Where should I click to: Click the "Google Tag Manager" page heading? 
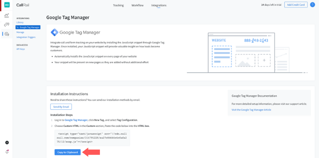click(68, 18)
